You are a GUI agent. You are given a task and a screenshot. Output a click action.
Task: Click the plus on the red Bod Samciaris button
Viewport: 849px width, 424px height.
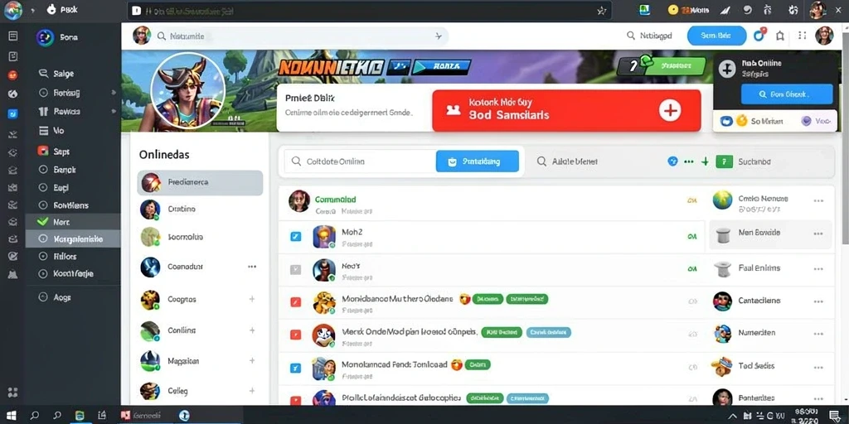coord(670,110)
